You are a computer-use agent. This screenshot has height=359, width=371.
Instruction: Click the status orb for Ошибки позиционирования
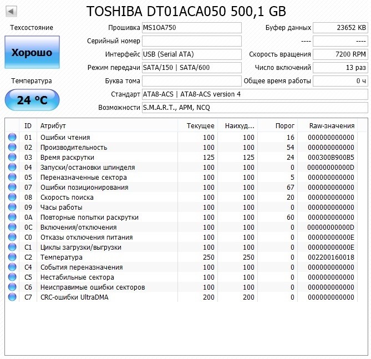(12, 187)
